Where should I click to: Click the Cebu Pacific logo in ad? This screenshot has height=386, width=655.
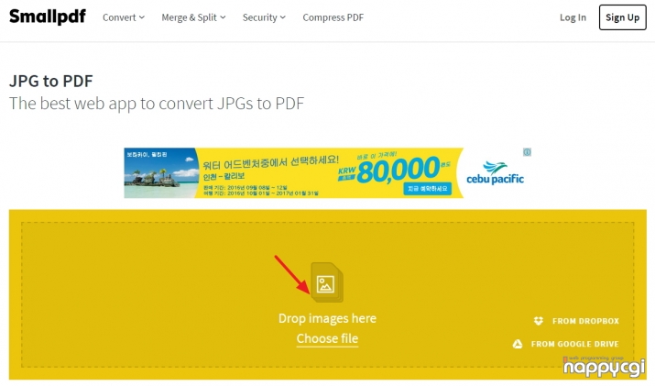click(x=495, y=173)
